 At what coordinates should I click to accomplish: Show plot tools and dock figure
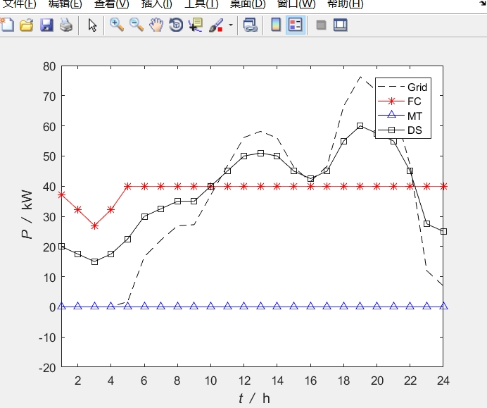pyautogui.click(x=340, y=25)
